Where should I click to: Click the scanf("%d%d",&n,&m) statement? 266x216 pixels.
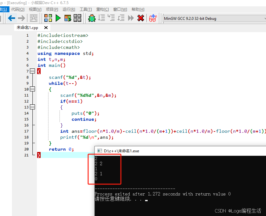[x=88, y=95]
